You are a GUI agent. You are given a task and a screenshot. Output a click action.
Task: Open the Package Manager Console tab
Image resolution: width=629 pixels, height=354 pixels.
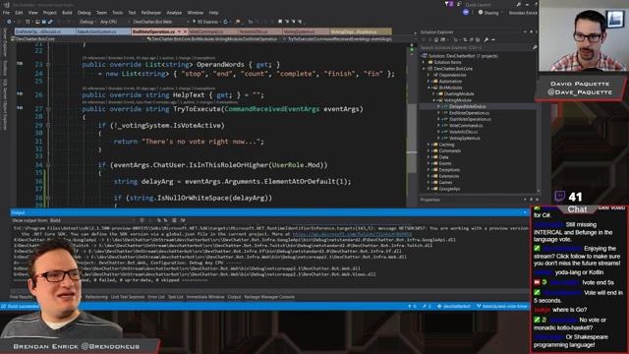pyautogui.click(x=269, y=297)
